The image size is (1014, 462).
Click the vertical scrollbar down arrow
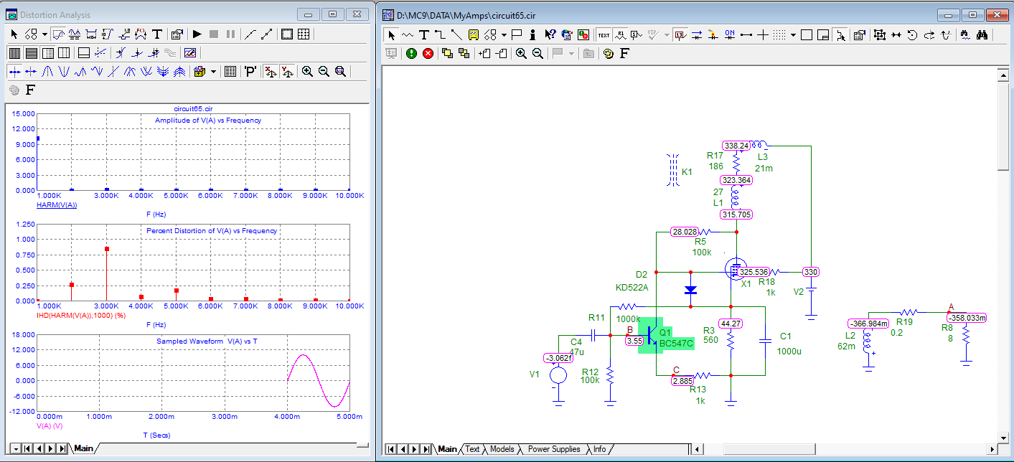click(1003, 437)
